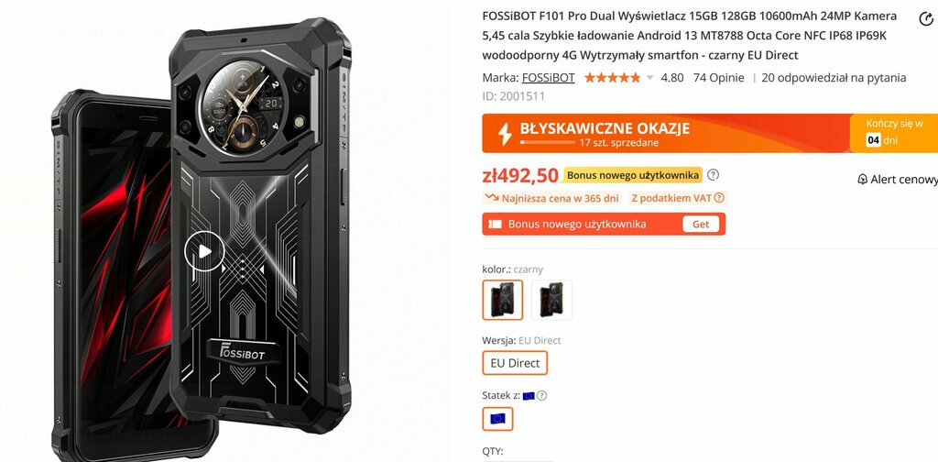Click the yellow Bonus nowego użytkownika tag

click(632, 175)
